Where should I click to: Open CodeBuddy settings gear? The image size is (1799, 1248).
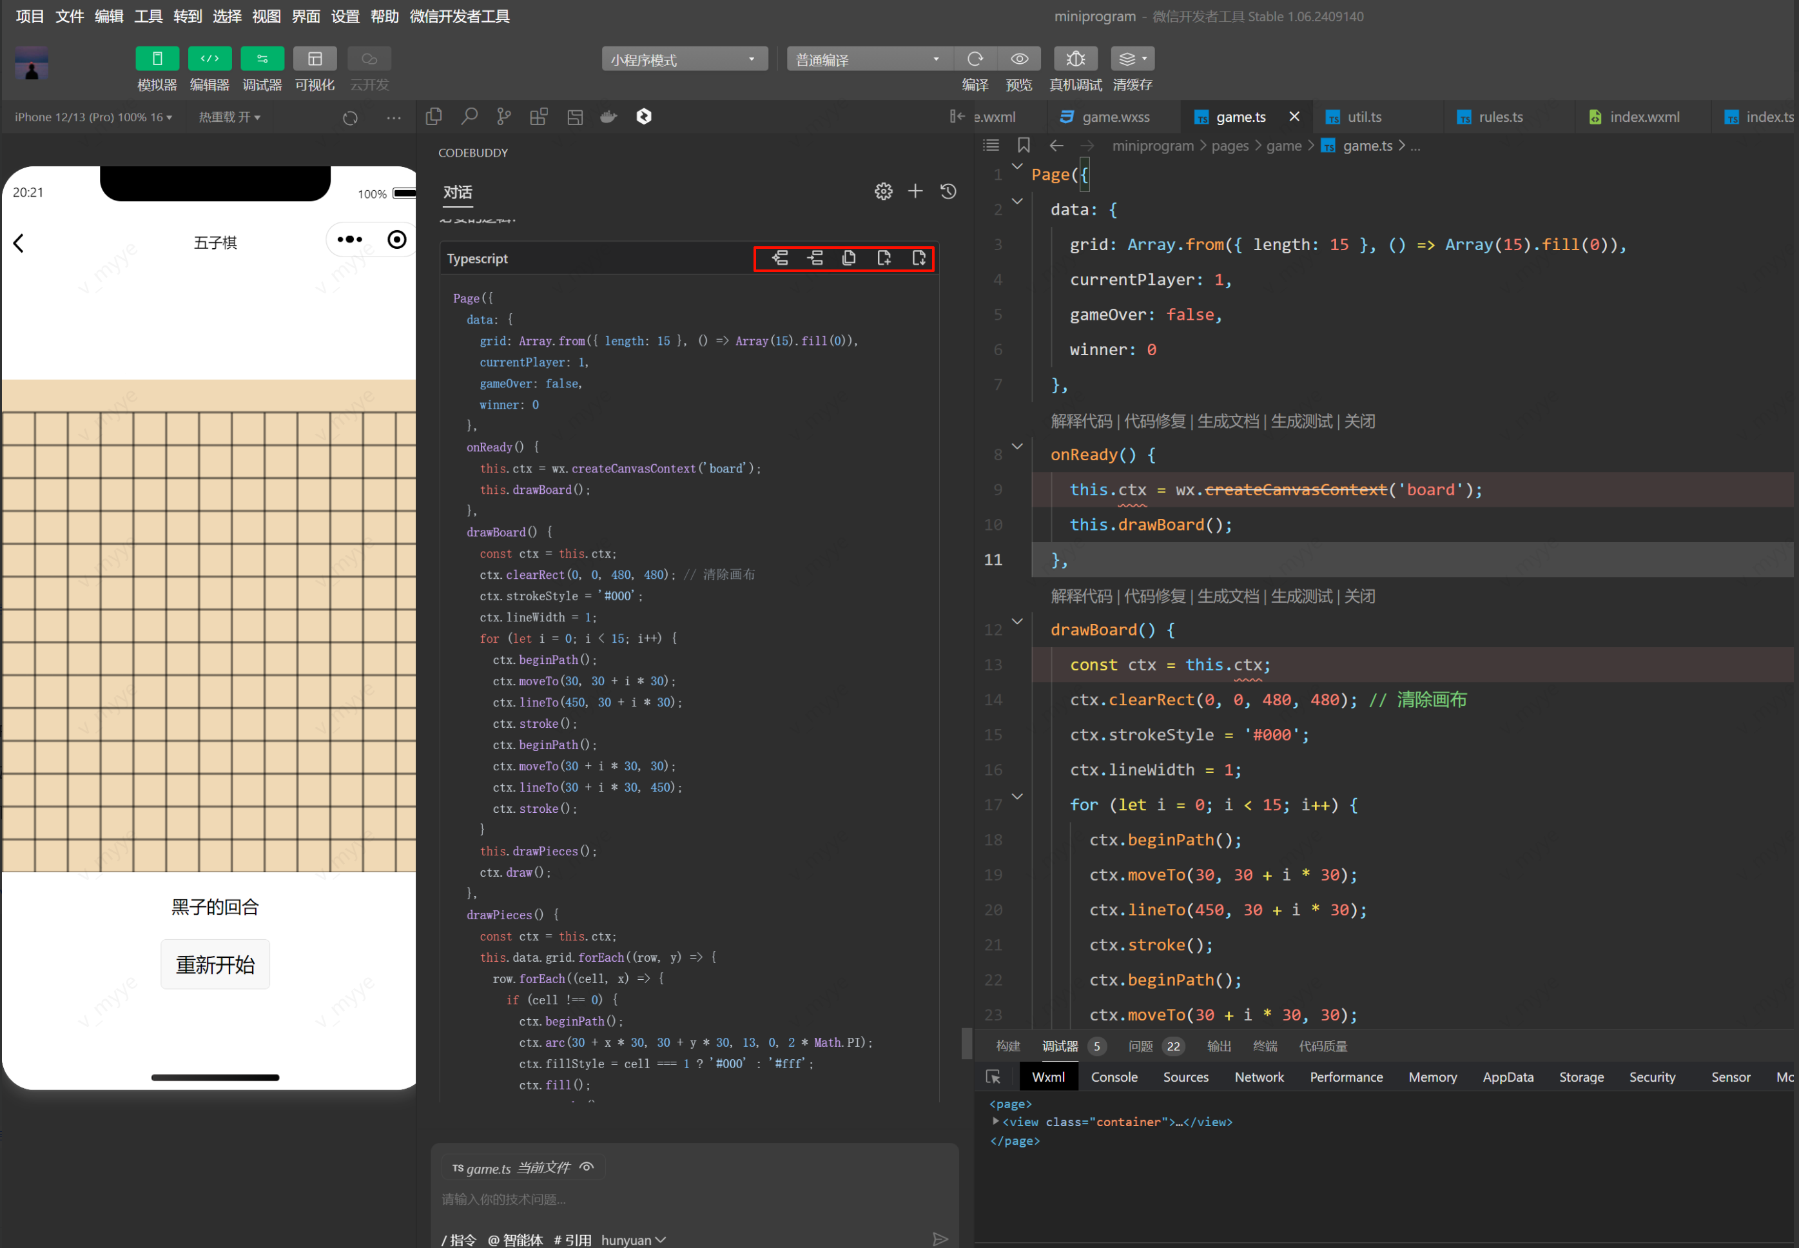[884, 191]
